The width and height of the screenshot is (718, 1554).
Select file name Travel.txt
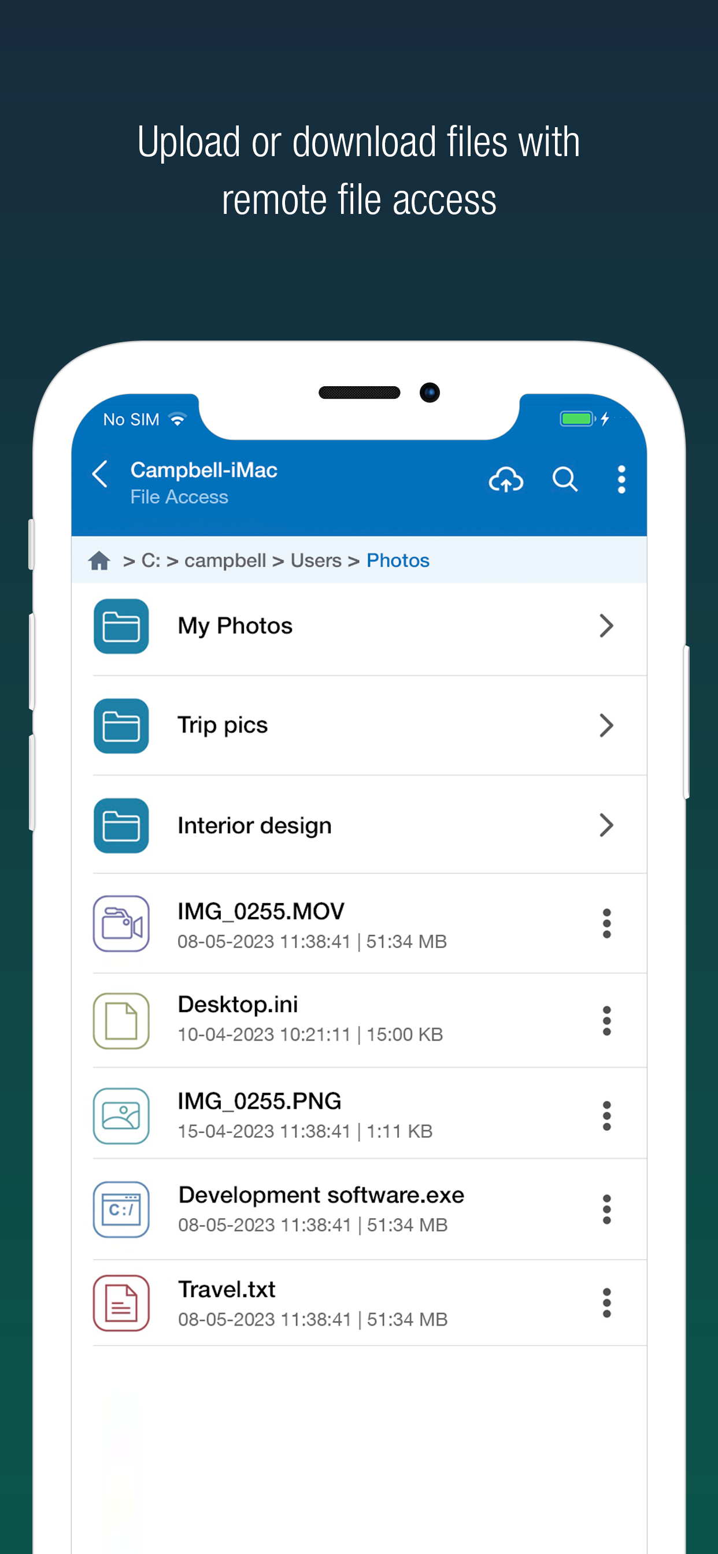tap(227, 1289)
